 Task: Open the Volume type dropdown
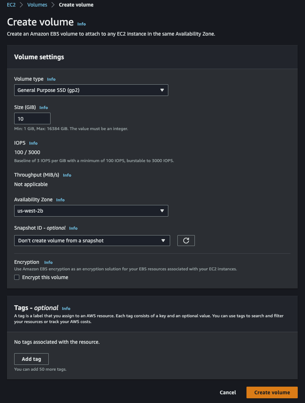pyautogui.click(x=91, y=90)
